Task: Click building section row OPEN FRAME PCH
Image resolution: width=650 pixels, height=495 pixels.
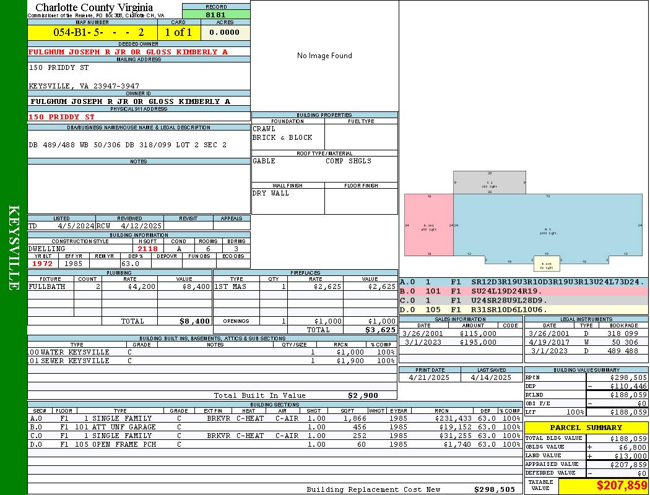Action: point(275,444)
